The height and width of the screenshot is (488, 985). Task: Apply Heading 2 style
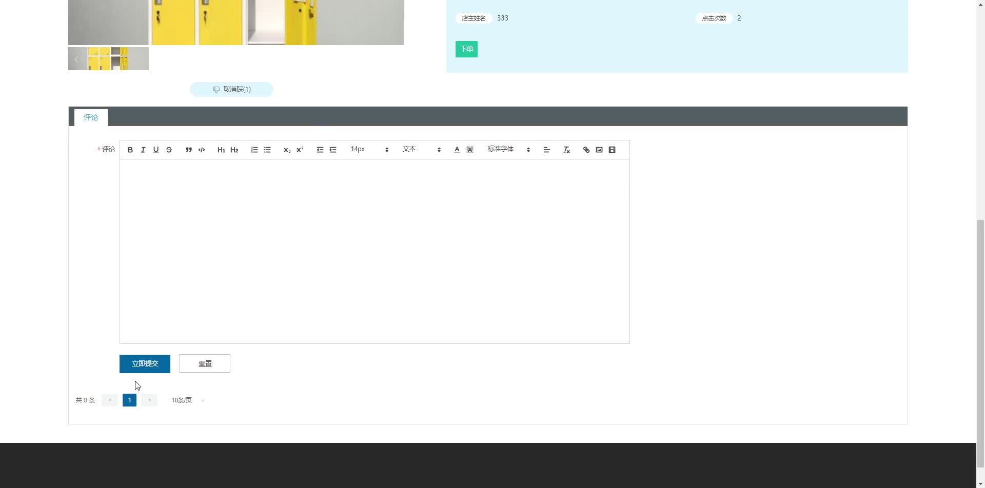[x=234, y=150]
